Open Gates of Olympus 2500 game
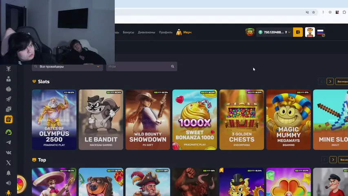Viewport: 348px width, 196px height. coord(54,120)
